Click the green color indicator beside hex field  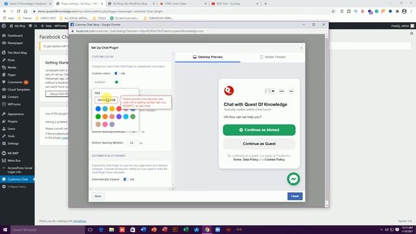[116, 83]
